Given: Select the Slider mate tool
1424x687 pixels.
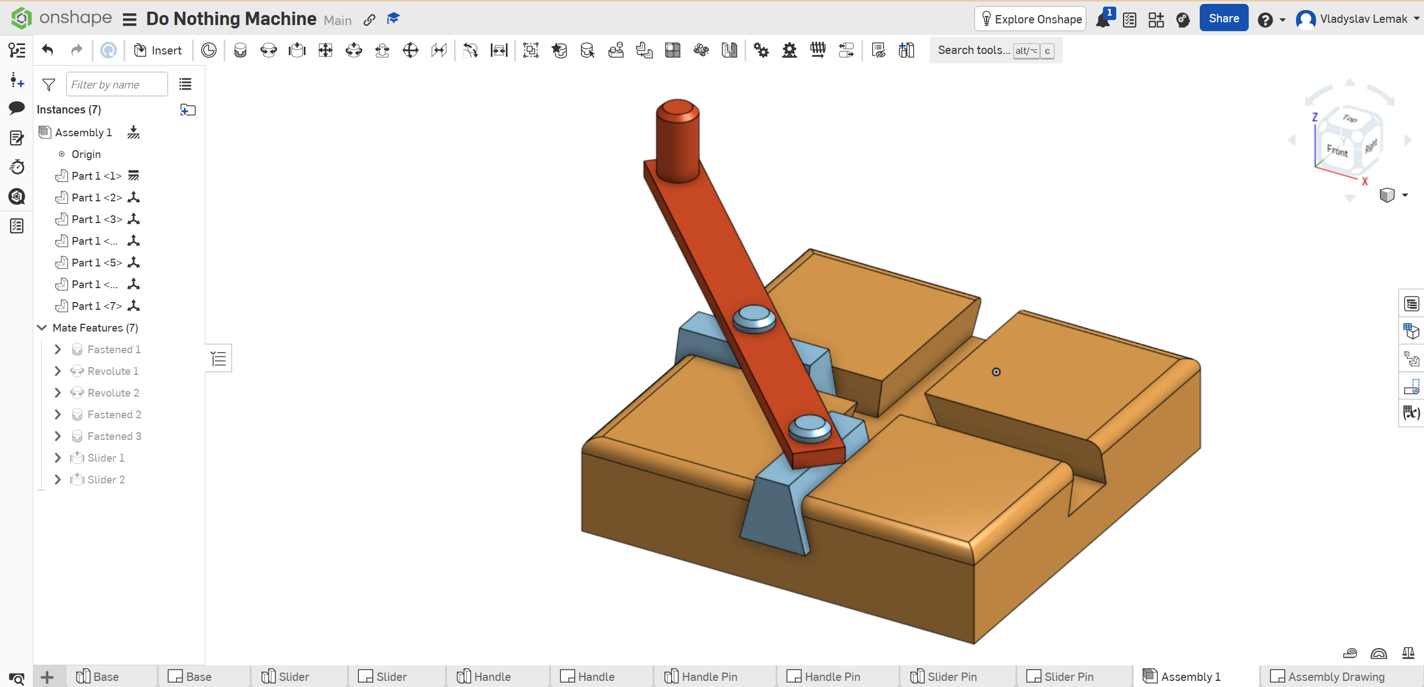Looking at the screenshot, I should [297, 51].
